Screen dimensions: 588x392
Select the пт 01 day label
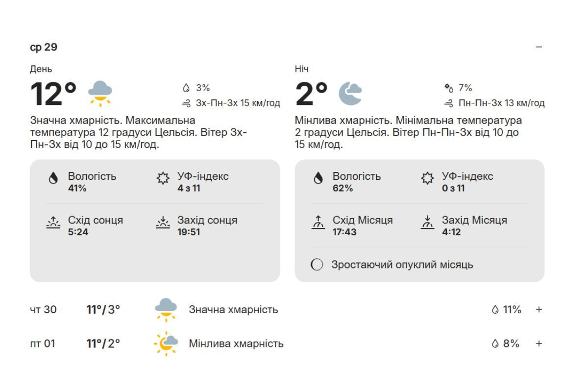(43, 343)
